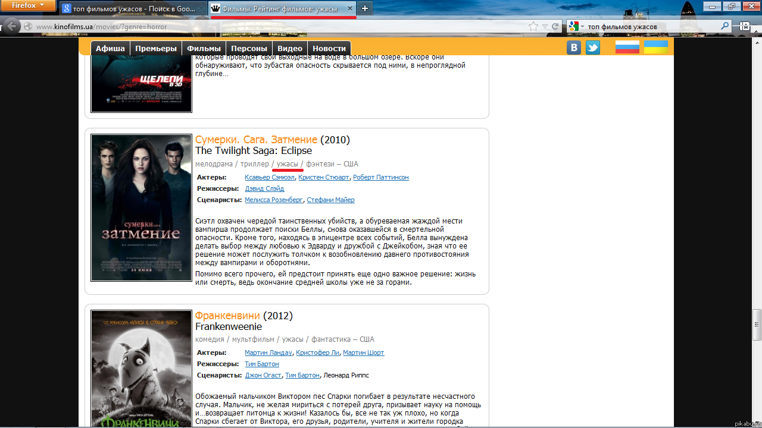Open director Тим Бартон page
This screenshot has width=762, height=428.
tap(262, 364)
